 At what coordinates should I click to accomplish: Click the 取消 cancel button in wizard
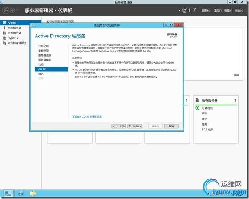click(171, 126)
